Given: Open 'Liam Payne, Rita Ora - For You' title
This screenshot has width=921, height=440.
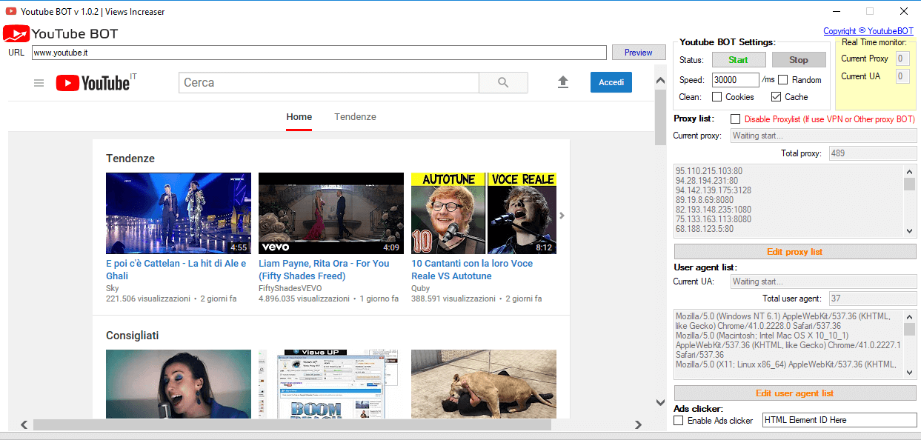Looking at the screenshot, I should click(x=324, y=270).
